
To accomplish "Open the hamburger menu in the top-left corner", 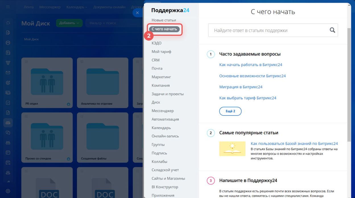I will tap(8, 7).
